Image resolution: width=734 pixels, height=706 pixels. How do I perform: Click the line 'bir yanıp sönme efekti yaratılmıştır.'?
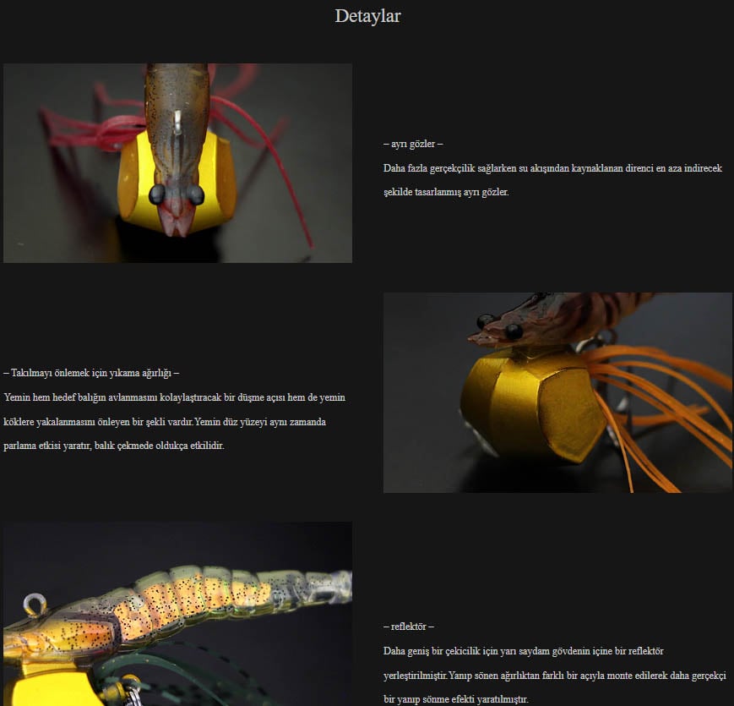pyautogui.click(x=455, y=699)
